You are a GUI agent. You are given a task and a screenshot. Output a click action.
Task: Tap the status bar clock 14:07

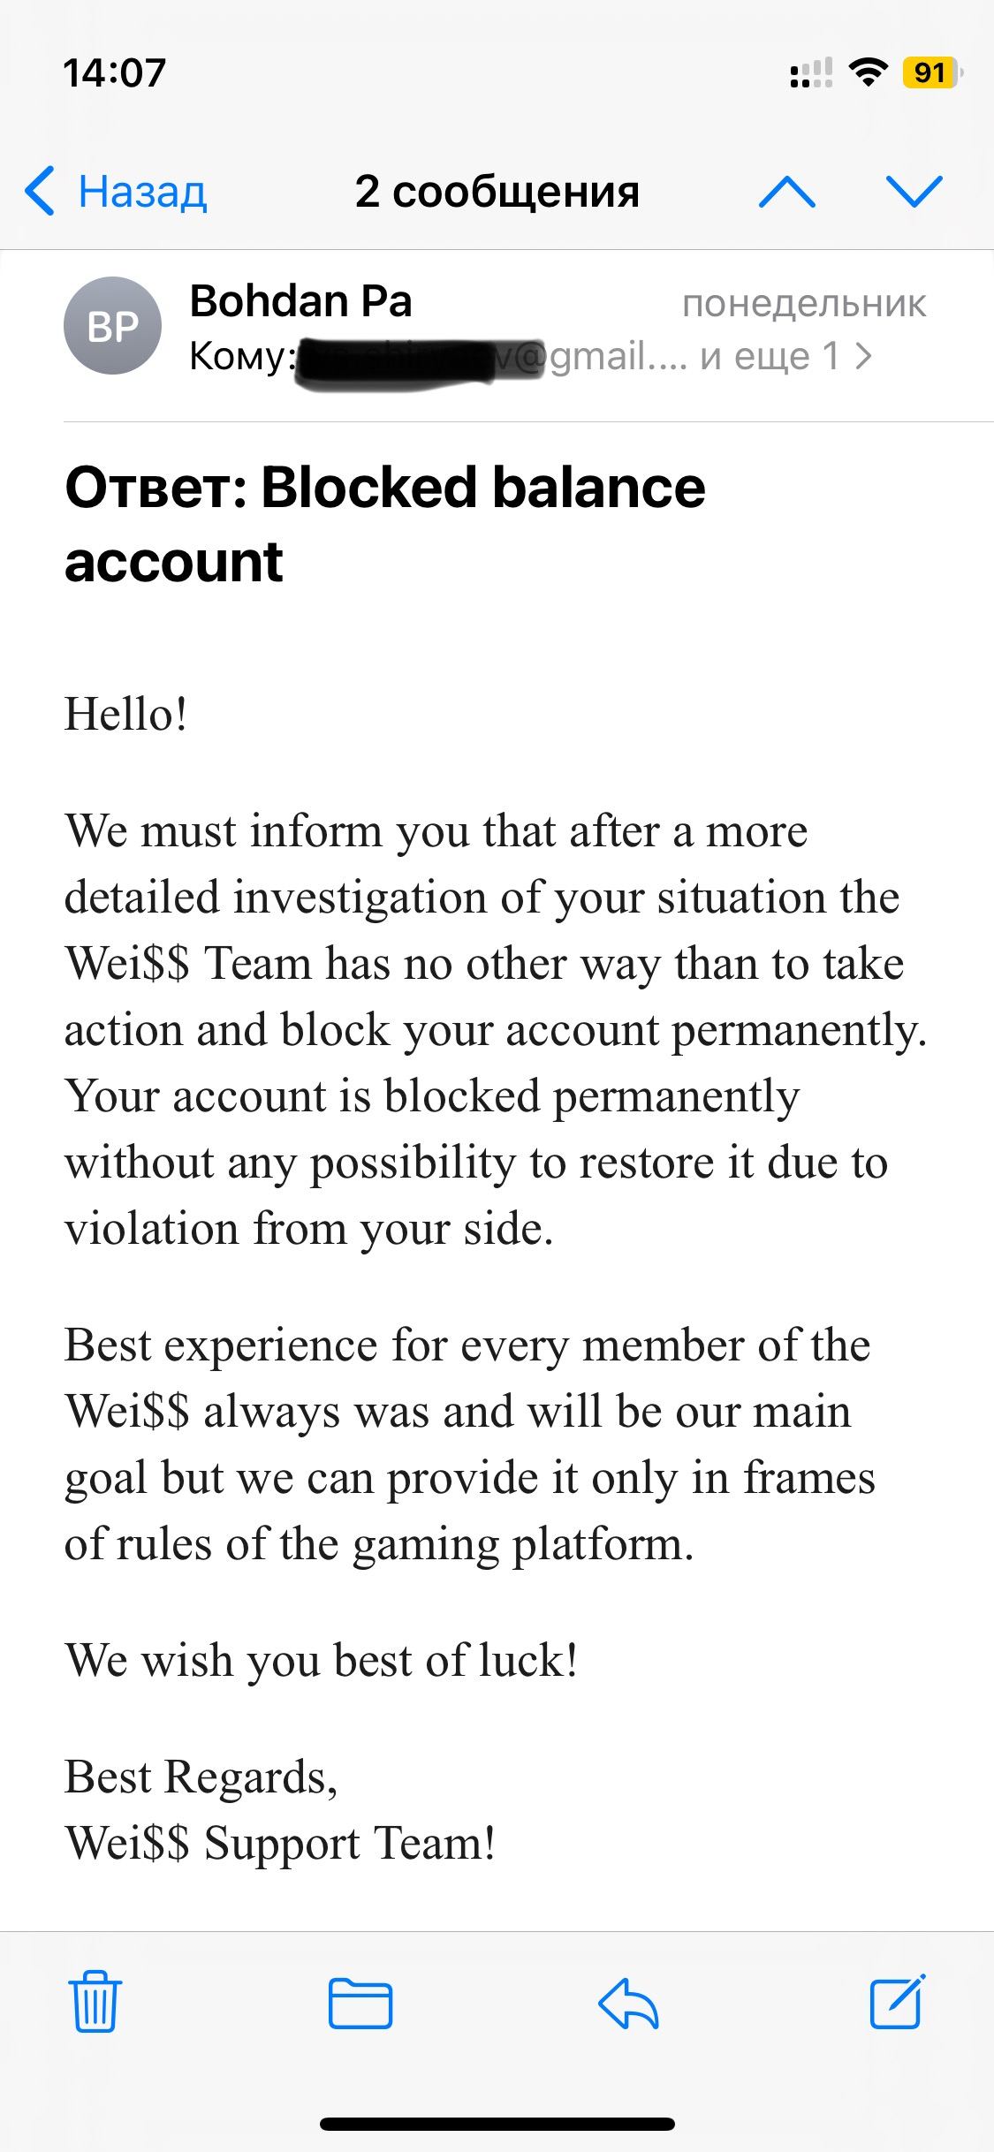coord(114,72)
